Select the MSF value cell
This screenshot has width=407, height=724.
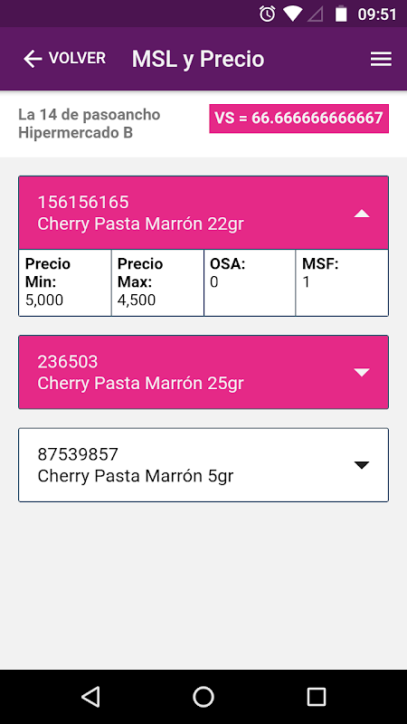point(342,282)
